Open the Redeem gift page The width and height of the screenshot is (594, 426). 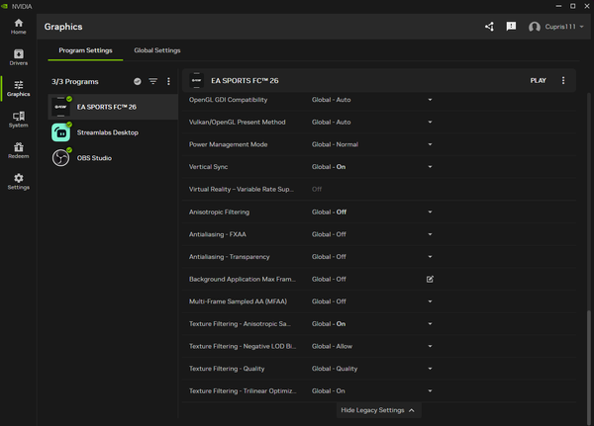point(18,150)
